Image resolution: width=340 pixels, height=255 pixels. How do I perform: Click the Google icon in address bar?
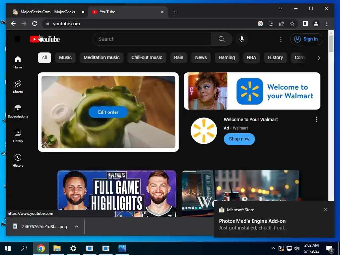260,24
